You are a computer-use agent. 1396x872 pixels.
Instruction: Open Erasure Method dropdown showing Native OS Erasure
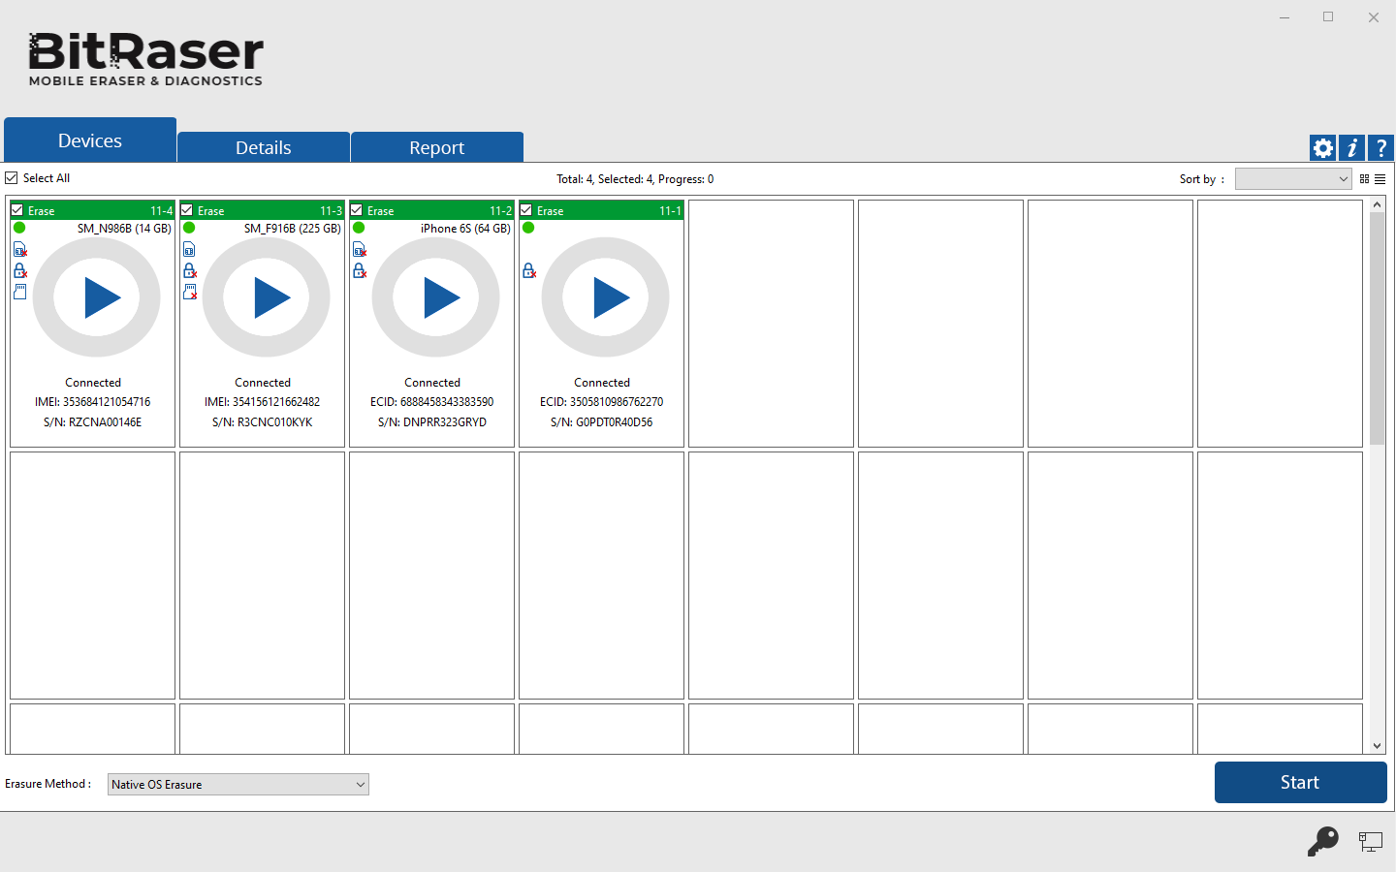tap(238, 784)
